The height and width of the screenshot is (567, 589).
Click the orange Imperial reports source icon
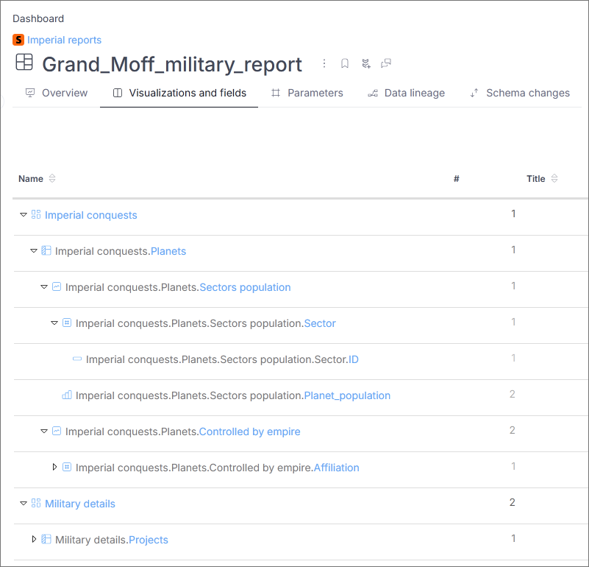point(18,40)
